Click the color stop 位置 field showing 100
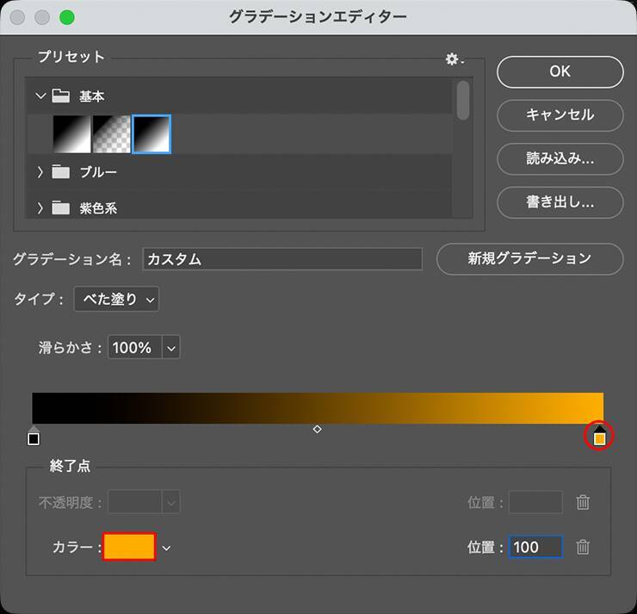This screenshot has width=637, height=614. (535, 547)
